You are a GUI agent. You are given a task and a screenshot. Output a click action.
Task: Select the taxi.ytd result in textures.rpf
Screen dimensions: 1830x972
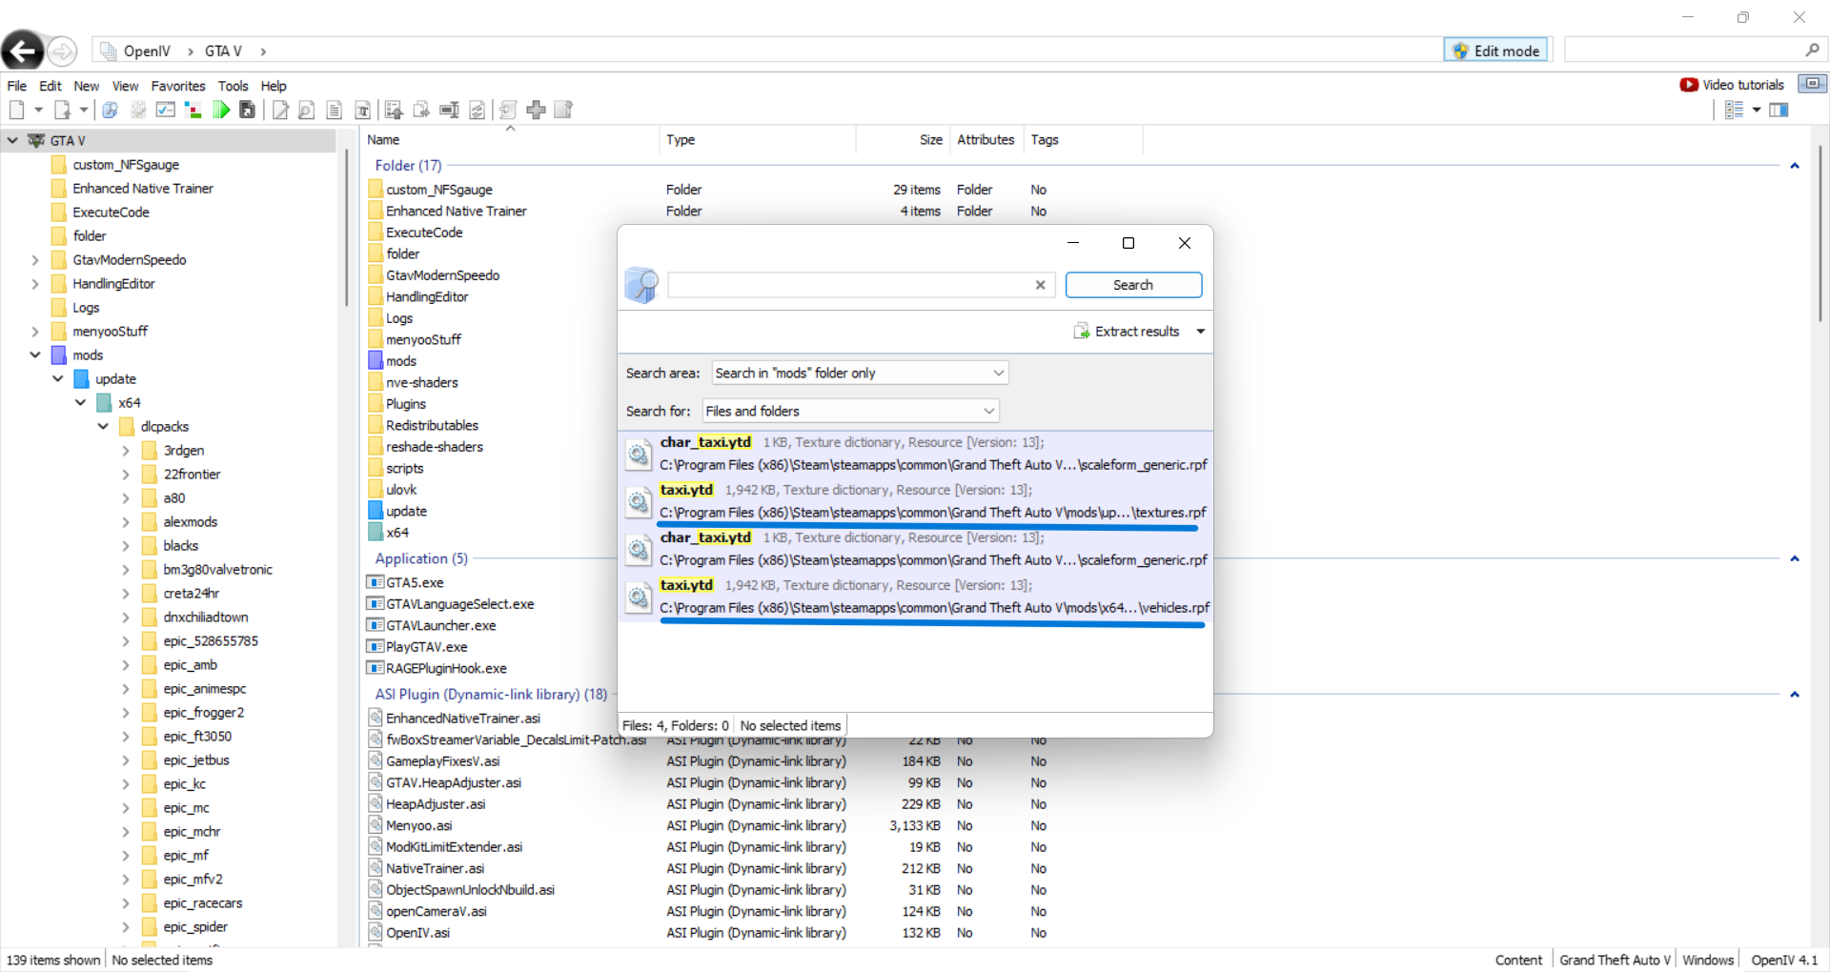[915, 501]
